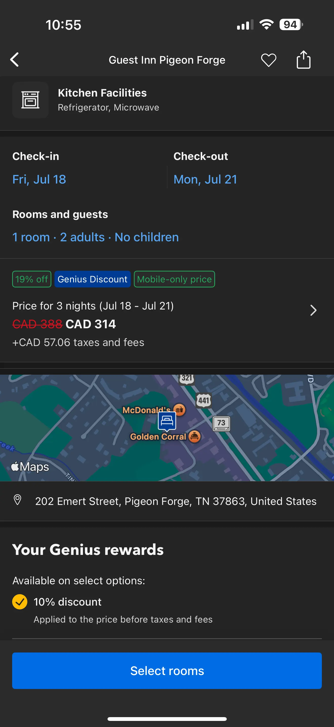
Task: Tap the Genius Discount badge
Action: [x=92, y=279]
